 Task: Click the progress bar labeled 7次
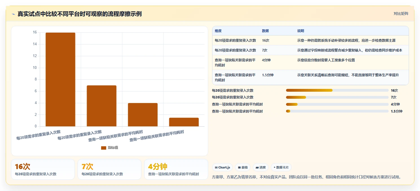pos(337,97)
